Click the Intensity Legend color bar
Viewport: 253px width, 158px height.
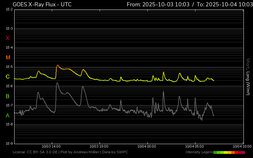click(x=229, y=152)
